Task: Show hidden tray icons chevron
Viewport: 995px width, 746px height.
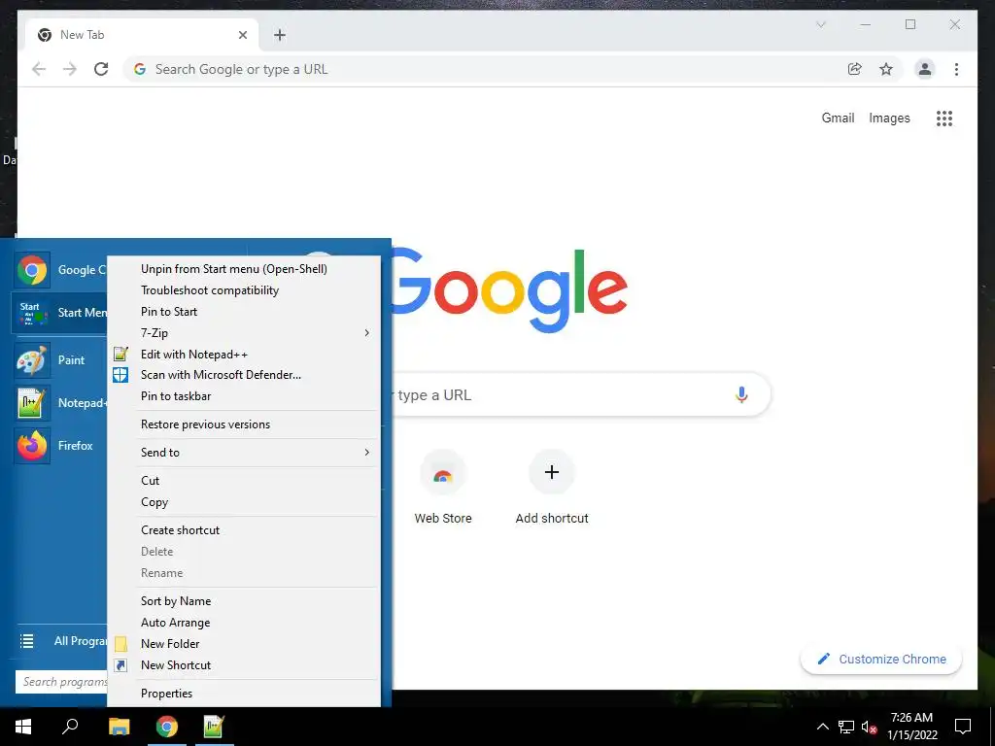Action: (x=822, y=727)
